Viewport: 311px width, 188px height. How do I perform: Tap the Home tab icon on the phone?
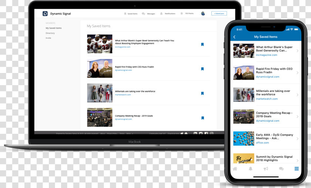(235, 169)
